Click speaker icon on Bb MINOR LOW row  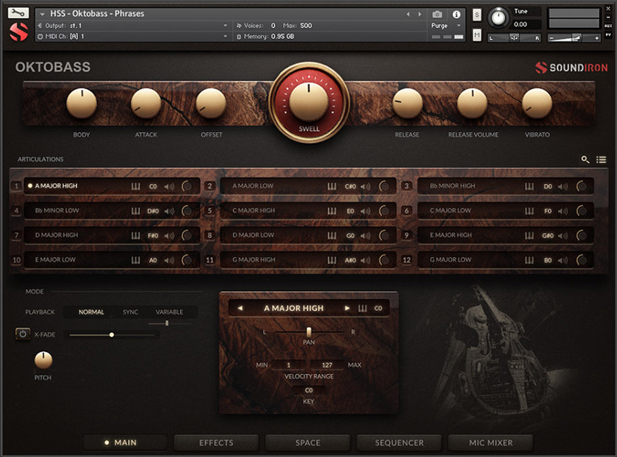click(169, 211)
